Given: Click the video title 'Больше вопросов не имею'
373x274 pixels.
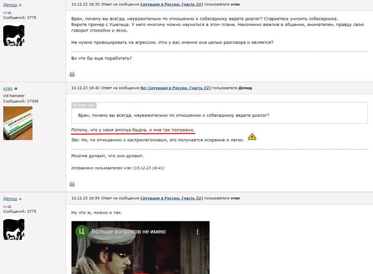Looking at the screenshot, I should 129,232.
